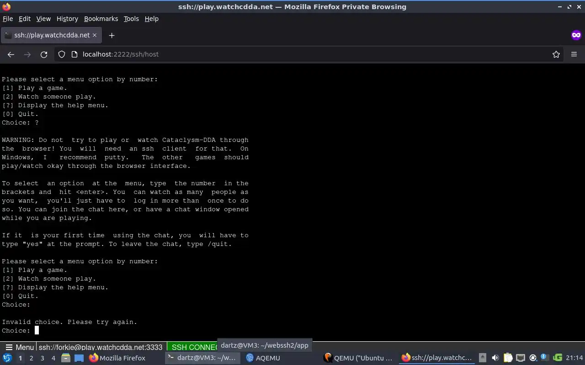Open the History menu

[x=67, y=19]
